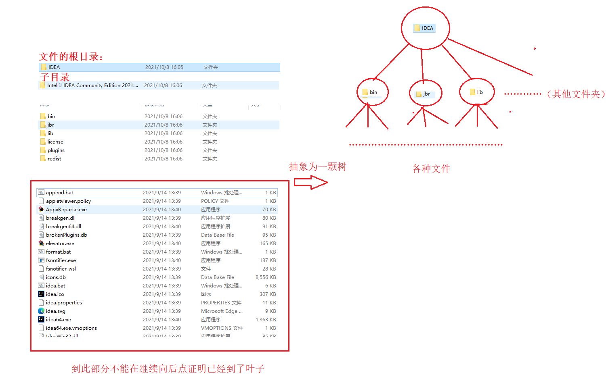This screenshot has height=383, width=606.
Task: Click the Edge browser icon of idea.svg
Action: [x=41, y=311]
